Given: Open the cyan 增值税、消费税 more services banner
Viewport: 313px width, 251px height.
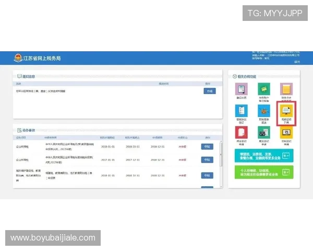Looking at the screenshot, I should pyautogui.click(x=263, y=155).
